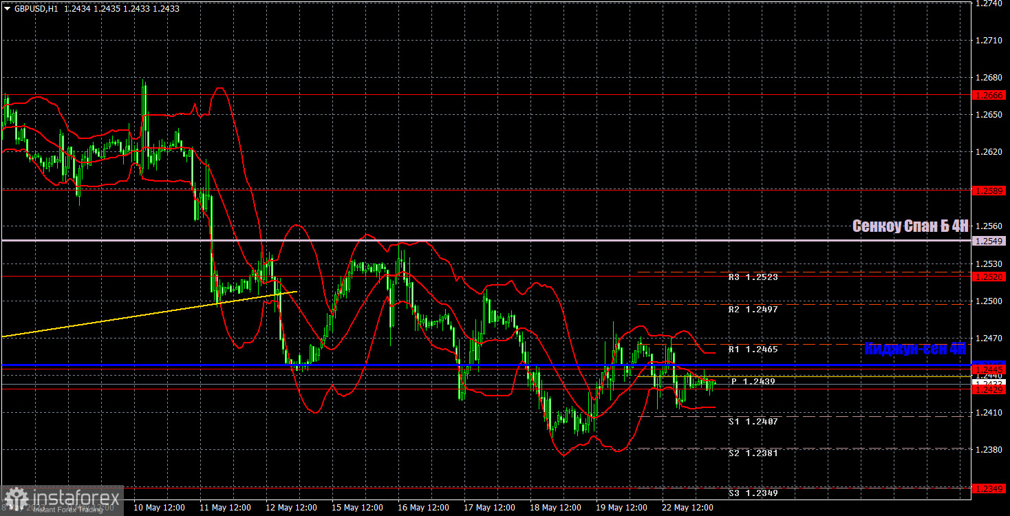Viewport: 1010px width, 516px height.
Task: Click the R3 1.2523 pivot label
Action: [753, 277]
